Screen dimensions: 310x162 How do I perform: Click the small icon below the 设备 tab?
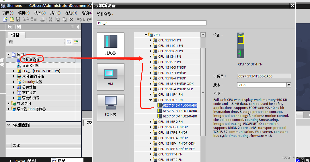point(11,42)
